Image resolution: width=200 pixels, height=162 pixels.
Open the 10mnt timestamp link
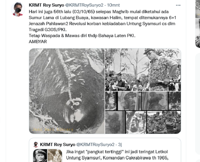[x=113, y=5]
